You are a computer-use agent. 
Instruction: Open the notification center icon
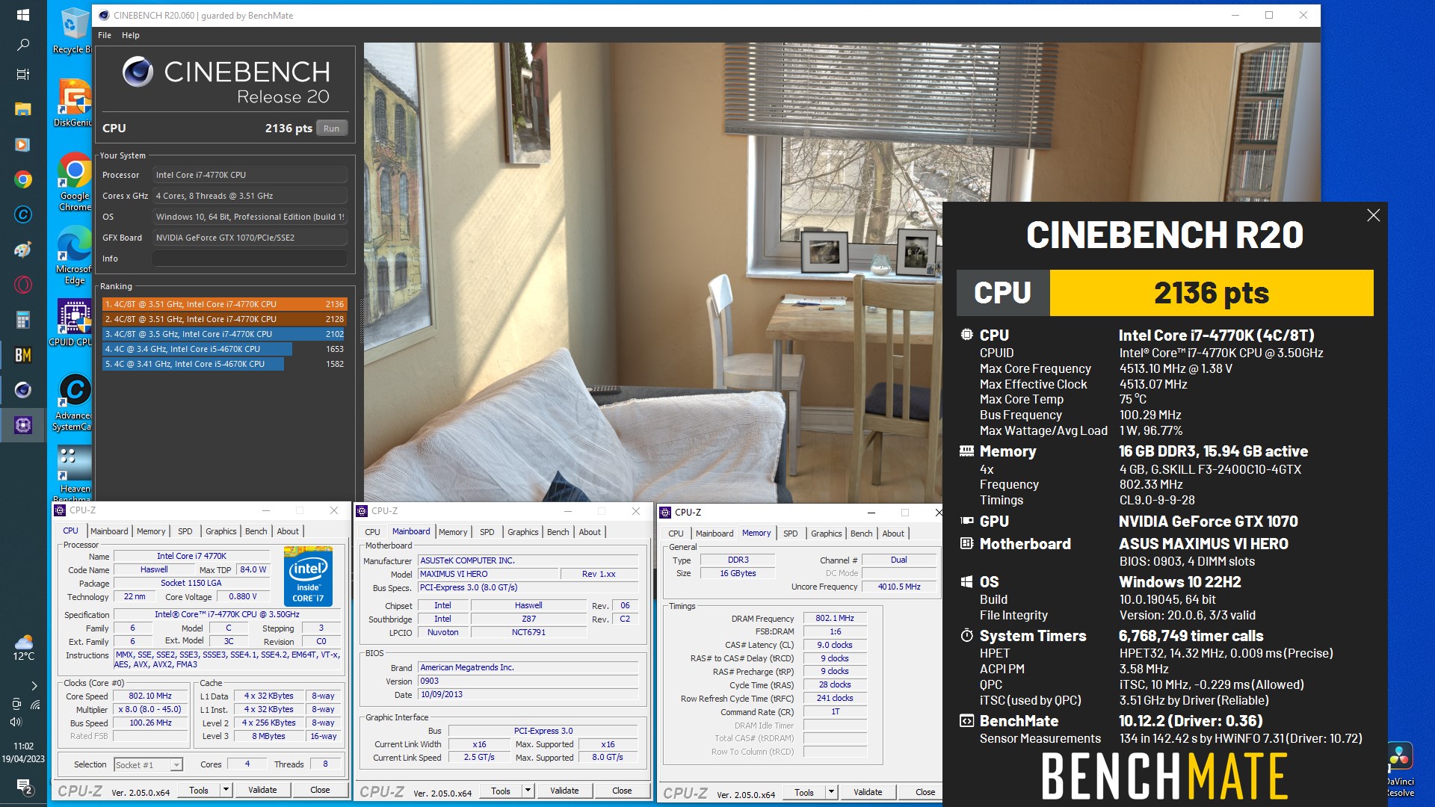[23, 786]
